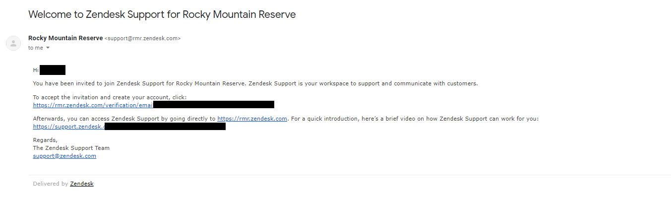Open the Zendesk link after 'Delivered by'

[82, 184]
